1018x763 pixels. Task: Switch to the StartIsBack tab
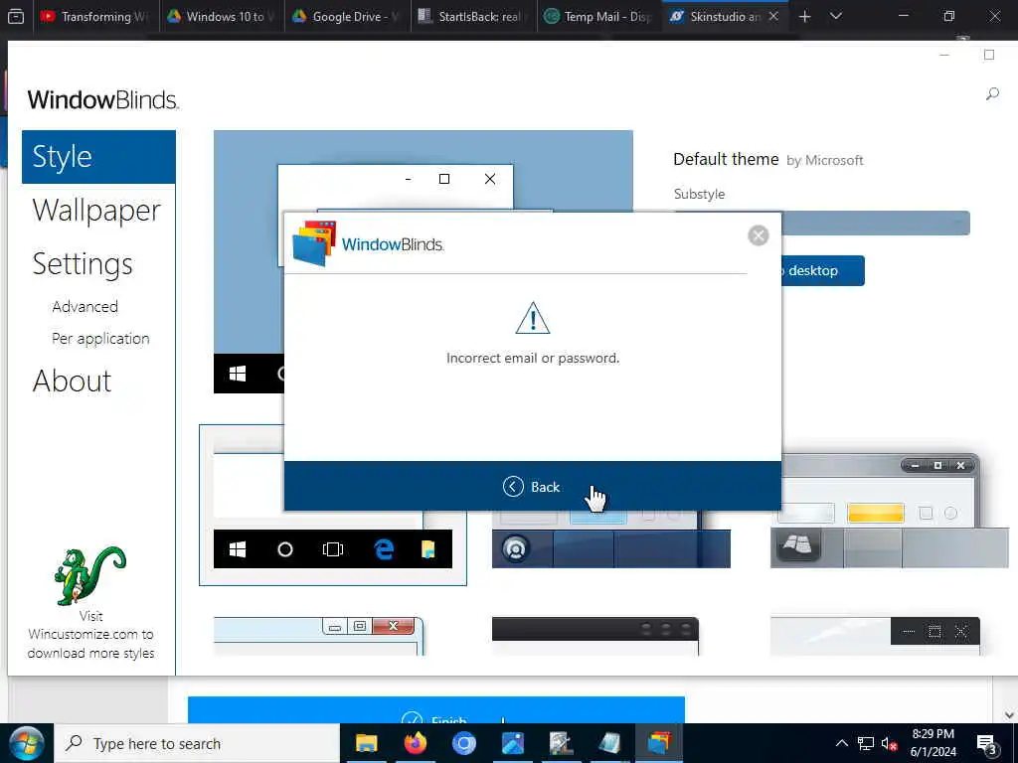tap(473, 16)
